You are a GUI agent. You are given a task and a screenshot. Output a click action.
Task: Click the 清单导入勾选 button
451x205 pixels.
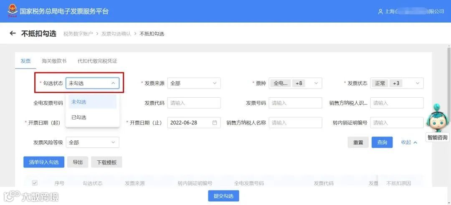[x=44, y=162]
